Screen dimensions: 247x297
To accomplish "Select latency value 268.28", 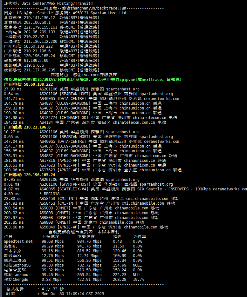I will pyautogui.click(x=120, y=280).
